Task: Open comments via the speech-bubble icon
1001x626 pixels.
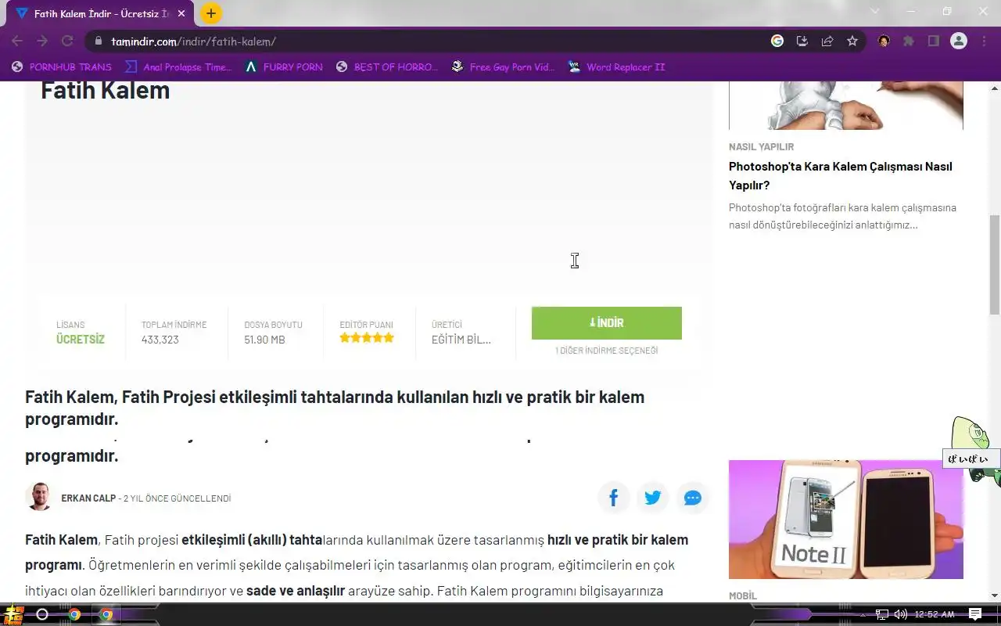Action: 693,498
